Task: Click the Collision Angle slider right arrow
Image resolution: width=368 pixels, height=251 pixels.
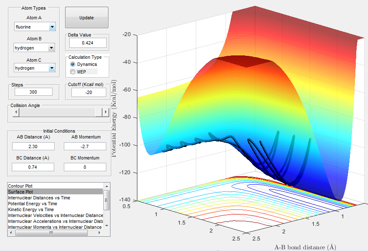Action: (x=106, y=112)
